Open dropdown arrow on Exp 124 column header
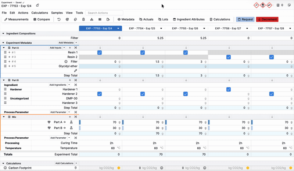The image size is (294, 171). pos(118,28)
